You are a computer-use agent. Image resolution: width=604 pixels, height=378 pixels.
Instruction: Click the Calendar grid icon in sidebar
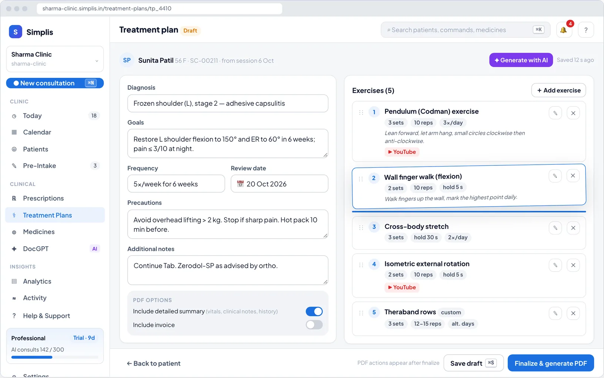[14, 132]
